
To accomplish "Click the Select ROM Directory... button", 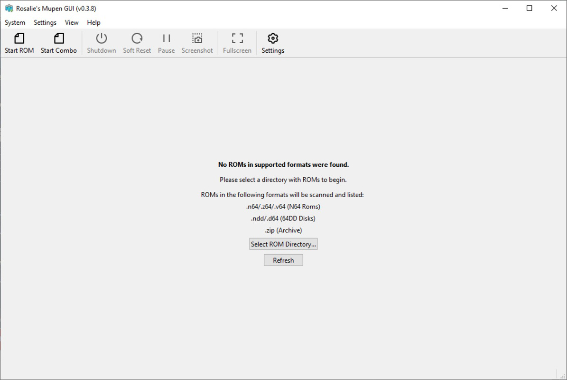I will click(284, 244).
